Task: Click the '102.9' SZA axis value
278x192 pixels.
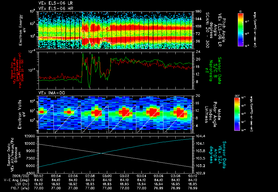Action: click(200, 173)
